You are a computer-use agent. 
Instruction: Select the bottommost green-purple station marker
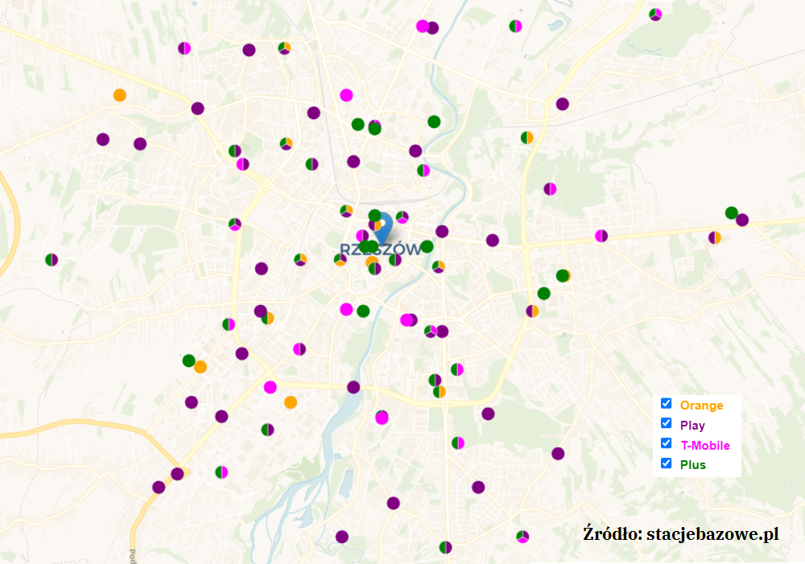[x=446, y=548]
